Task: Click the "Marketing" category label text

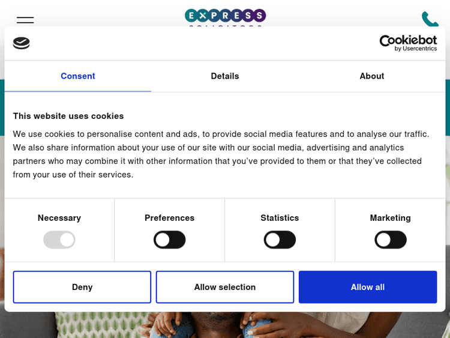Action: click(x=391, y=218)
